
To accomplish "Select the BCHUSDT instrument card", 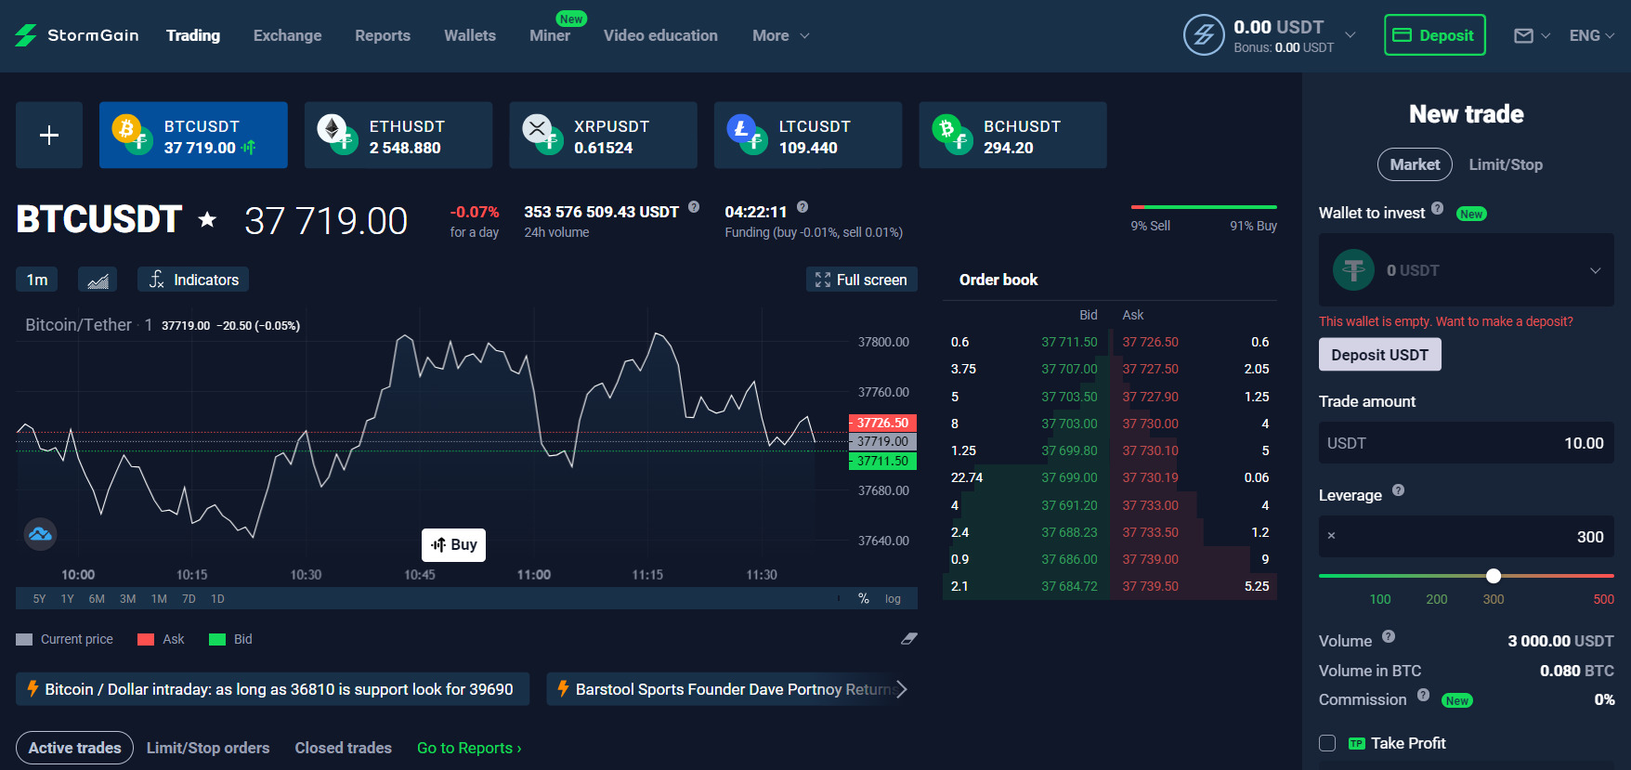I will (1012, 135).
